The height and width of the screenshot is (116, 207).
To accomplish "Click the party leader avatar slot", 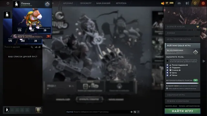I will [x=7, y=110].
